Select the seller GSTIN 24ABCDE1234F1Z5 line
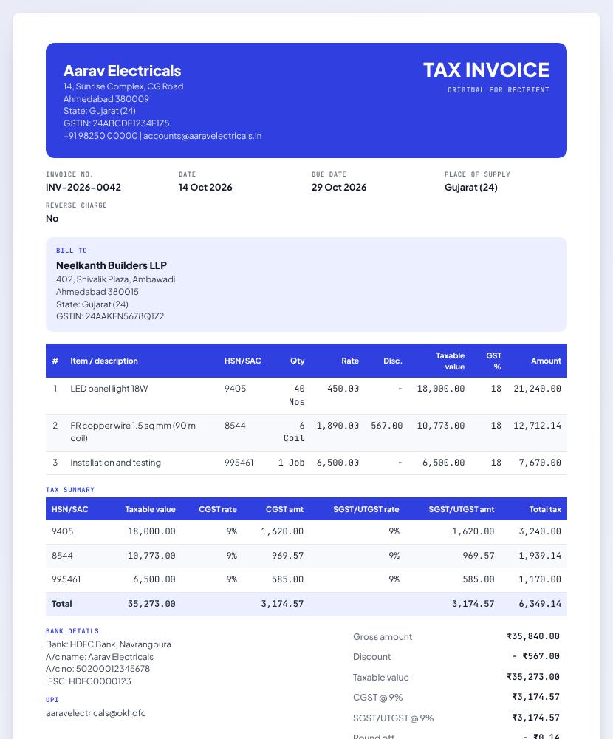The image size is (613, 739). click(117, 123)
